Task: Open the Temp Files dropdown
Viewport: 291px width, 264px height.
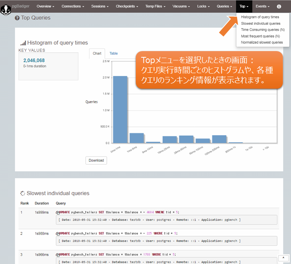Action: tap(155, 6)
